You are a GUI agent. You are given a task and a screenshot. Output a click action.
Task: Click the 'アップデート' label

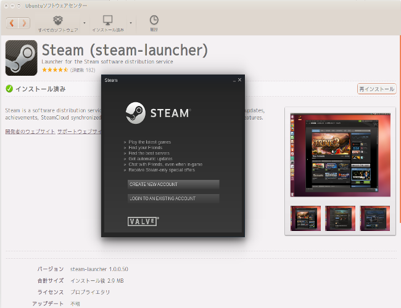tap(48, 304)
